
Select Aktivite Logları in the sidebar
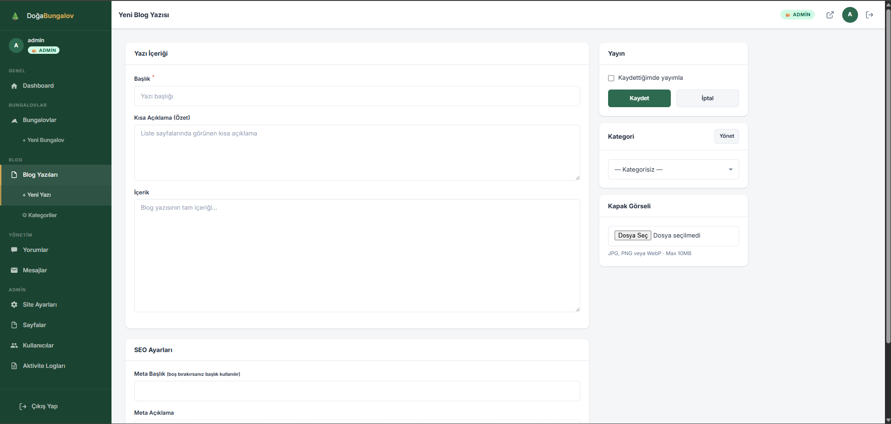[x=44, y=366]
